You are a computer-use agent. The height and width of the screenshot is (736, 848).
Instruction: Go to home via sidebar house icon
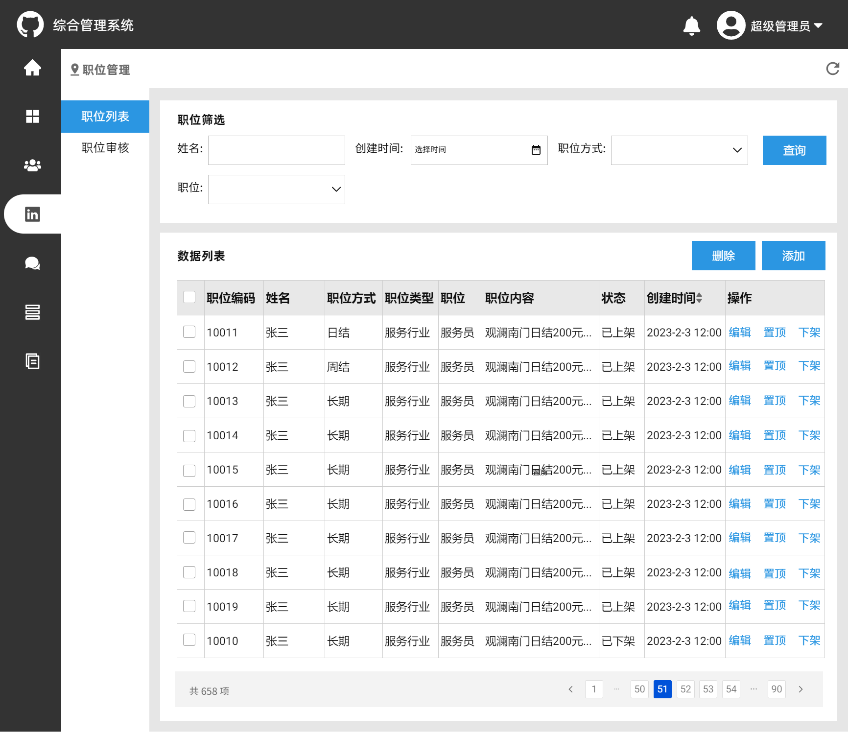[x=32, y=68]
